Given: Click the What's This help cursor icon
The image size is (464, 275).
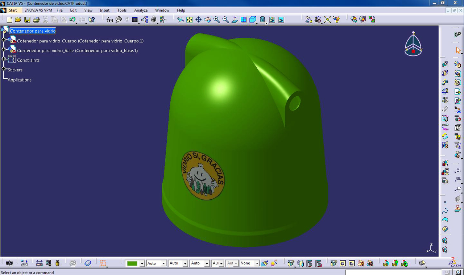Looking at the screenshot, I should coord(92,20).
